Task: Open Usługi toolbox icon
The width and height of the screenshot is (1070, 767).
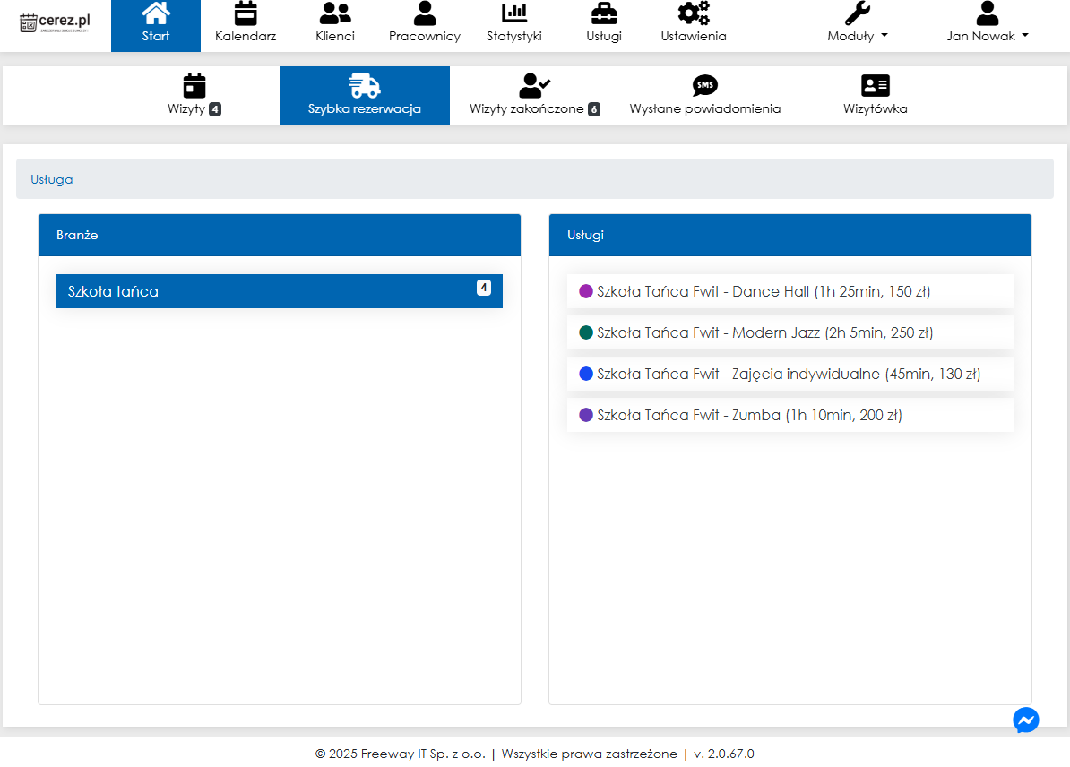Action: 604,14
